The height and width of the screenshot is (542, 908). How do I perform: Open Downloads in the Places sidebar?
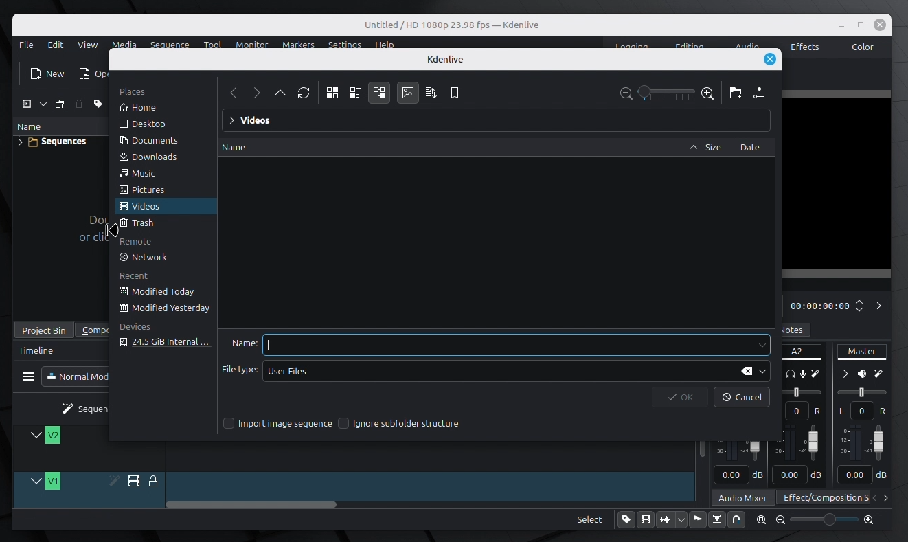154,157
